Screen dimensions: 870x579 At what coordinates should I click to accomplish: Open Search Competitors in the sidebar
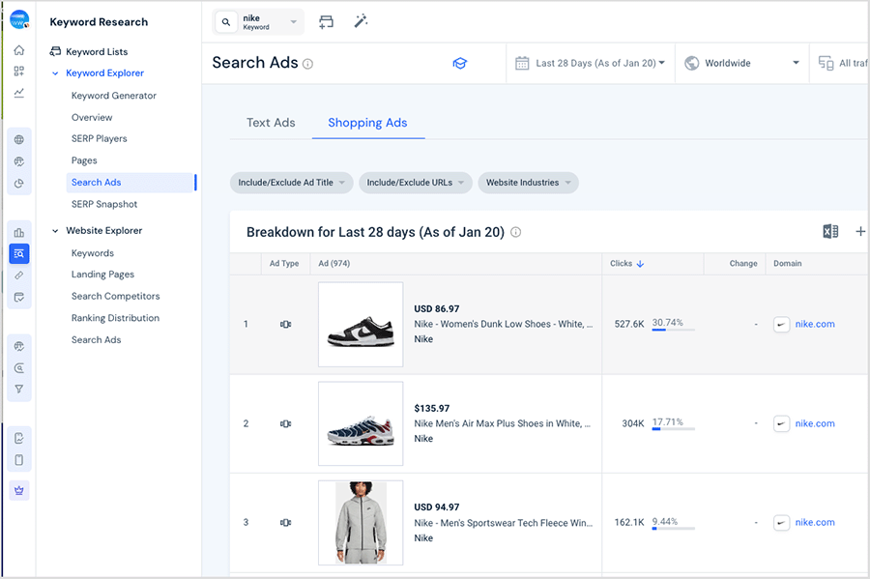[x=115, y=296]
